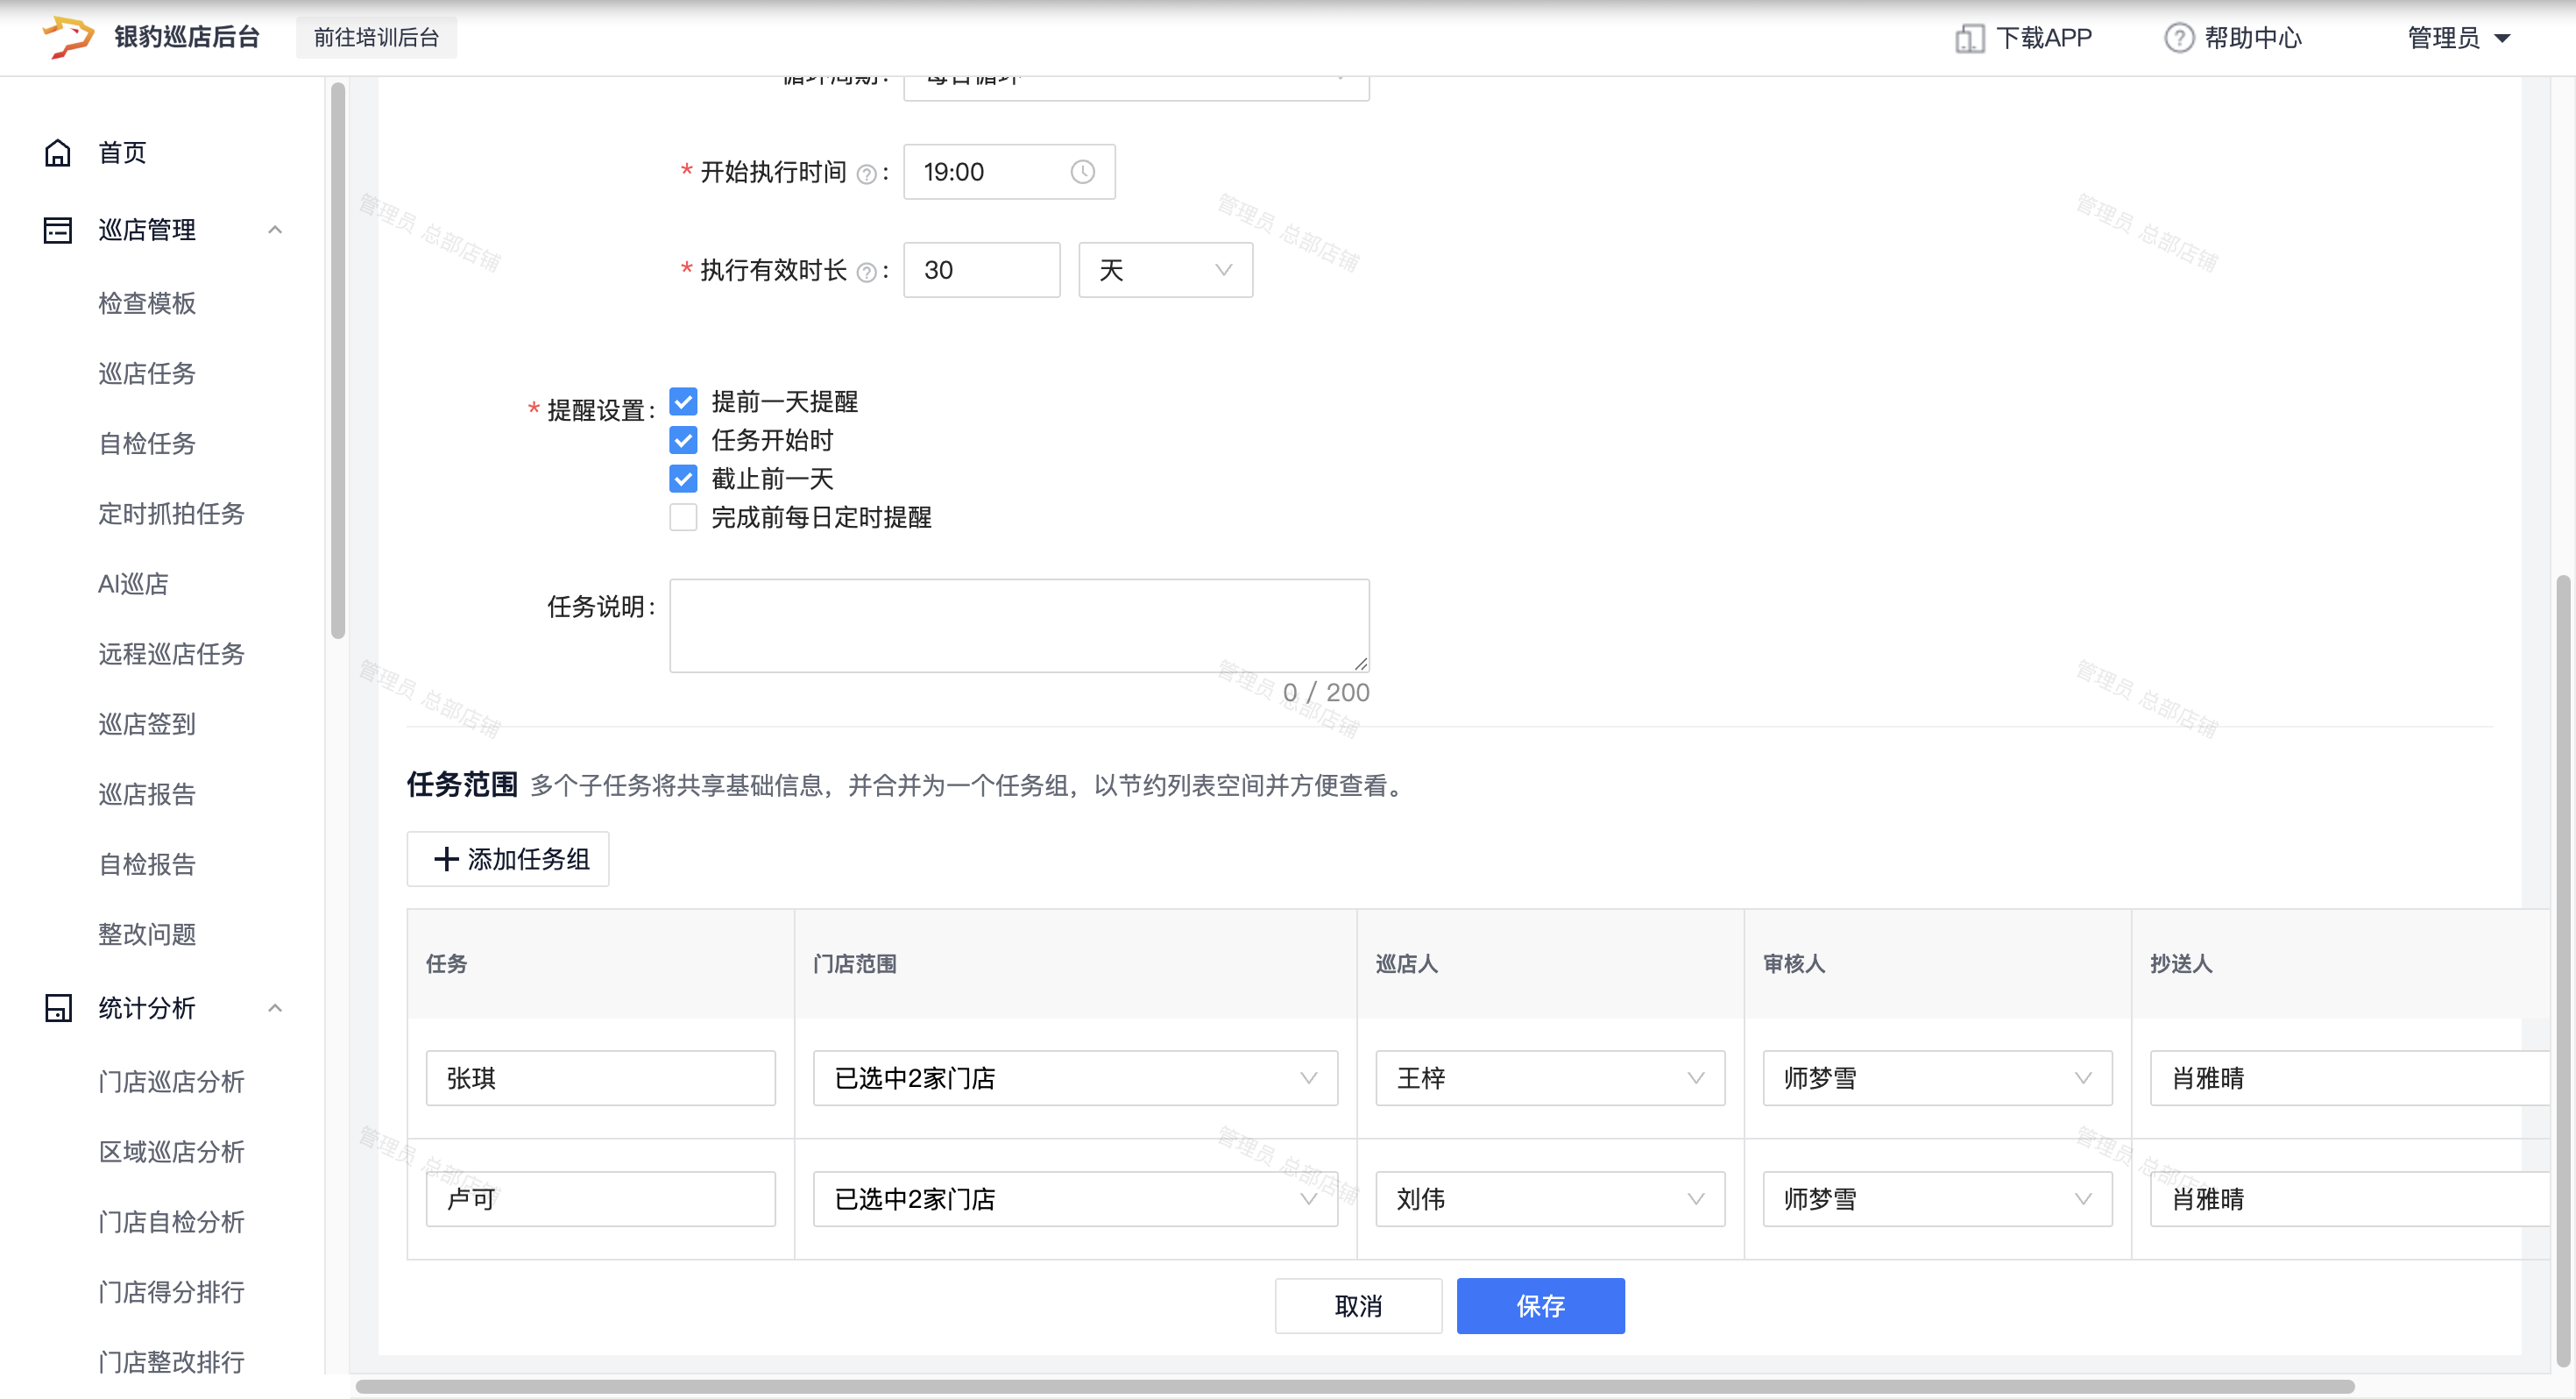Click help tooltip icon next to 执行有效时长
This screenshot has height=1399, width=2576.
[x=866, y=273]
